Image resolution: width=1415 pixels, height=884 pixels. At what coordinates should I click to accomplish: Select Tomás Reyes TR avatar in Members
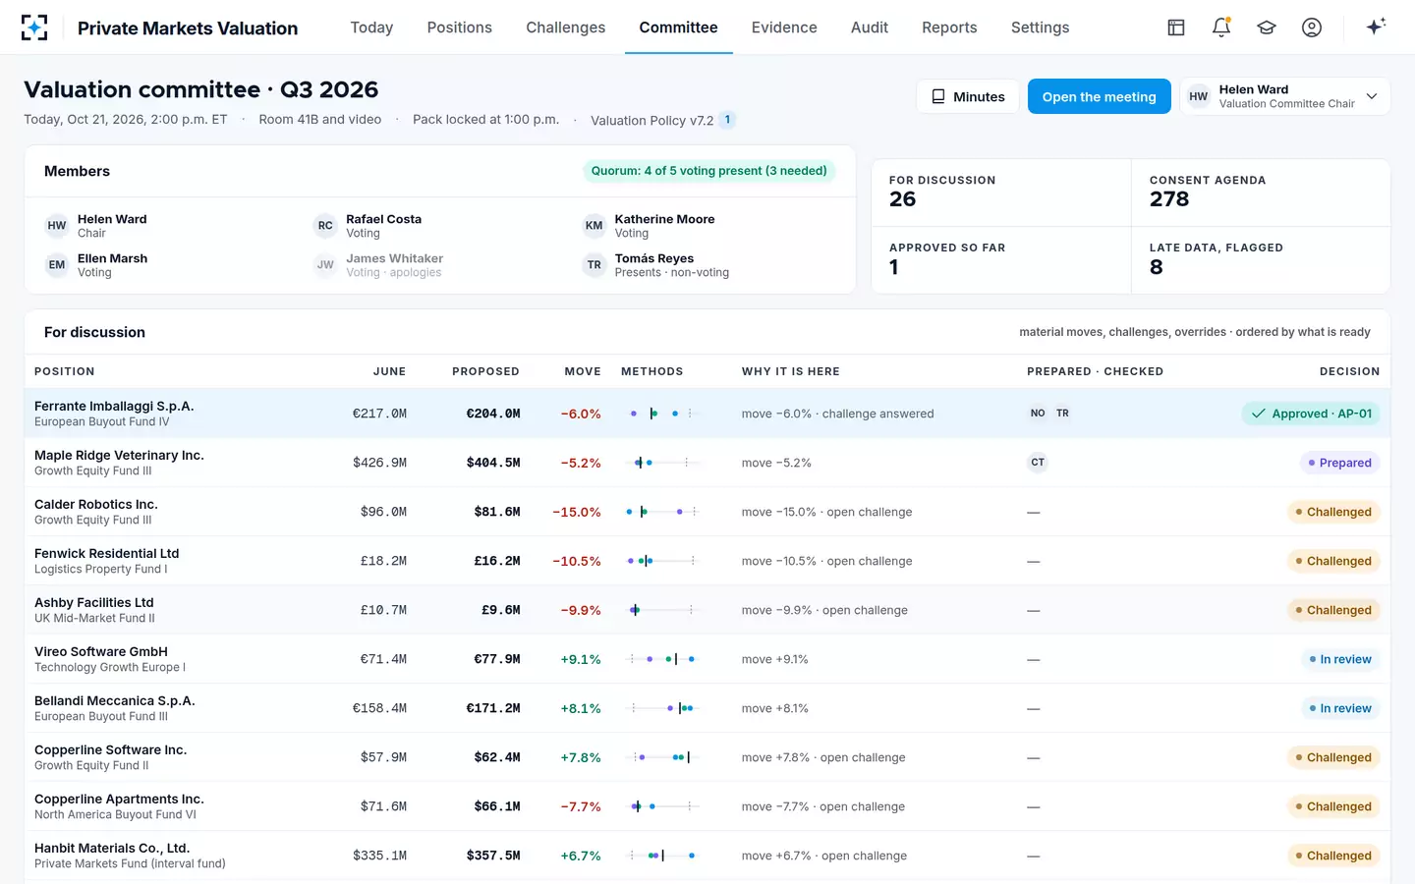(594, 265)
